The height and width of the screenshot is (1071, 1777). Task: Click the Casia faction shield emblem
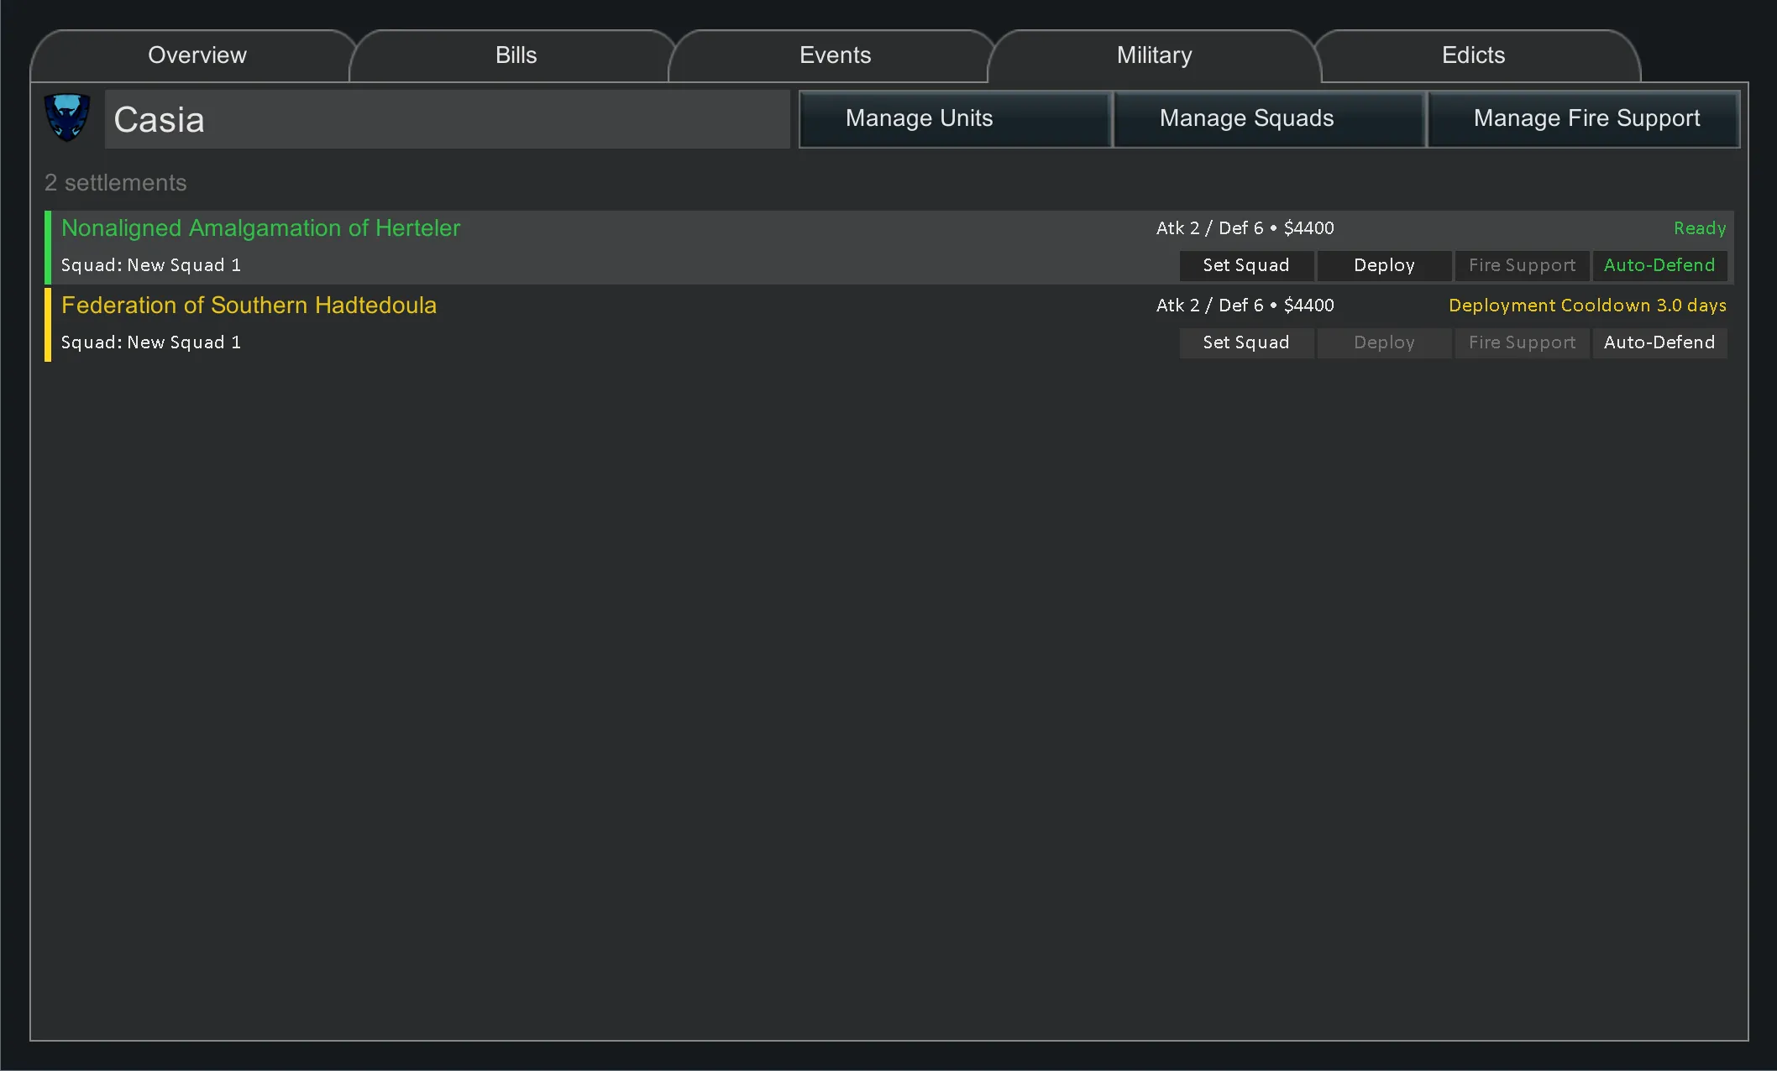(67, 118)
